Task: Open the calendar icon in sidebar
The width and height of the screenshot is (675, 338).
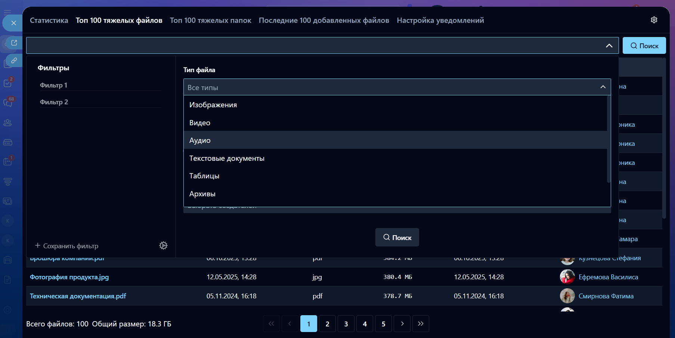Action: coord(8,162)
